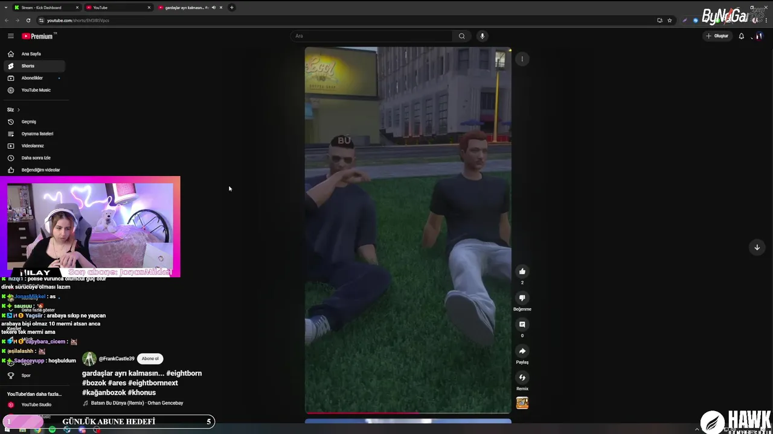The image size is (773, 434).
Task: Click the YouTube Premium logo
Action: [38, 36]
